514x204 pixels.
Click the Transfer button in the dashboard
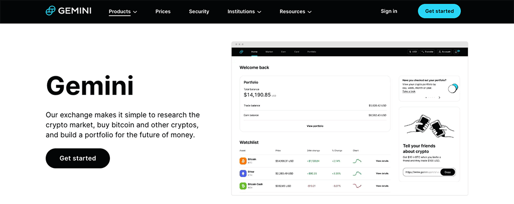click(428, 52)
